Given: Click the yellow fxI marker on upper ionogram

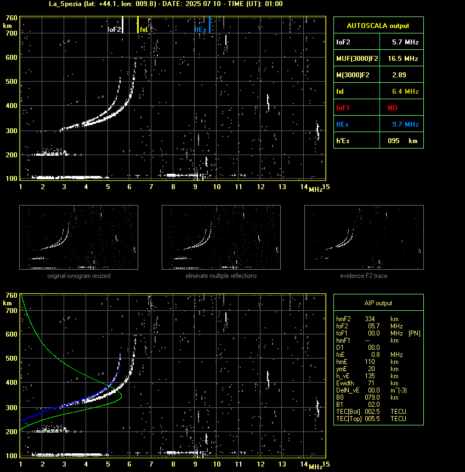Looking at the screenshot, I should click(138, 25).
